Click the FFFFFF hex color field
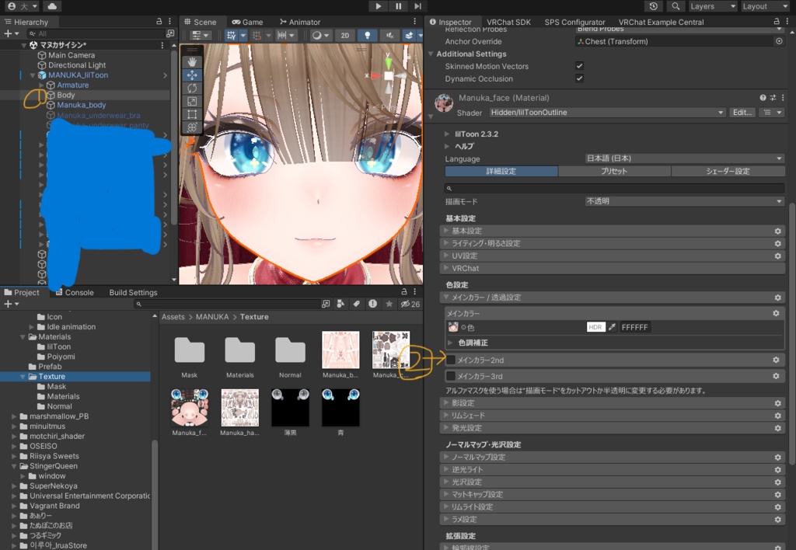Screen dimensions: 796x550 click(634, 327)
